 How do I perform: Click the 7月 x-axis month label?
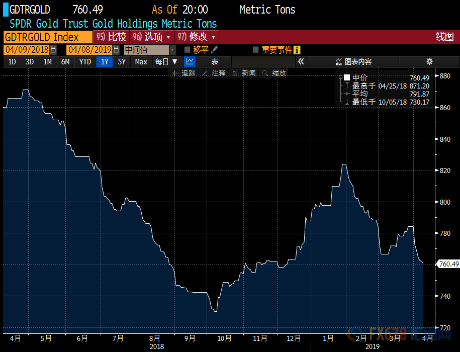click(118, 338)
